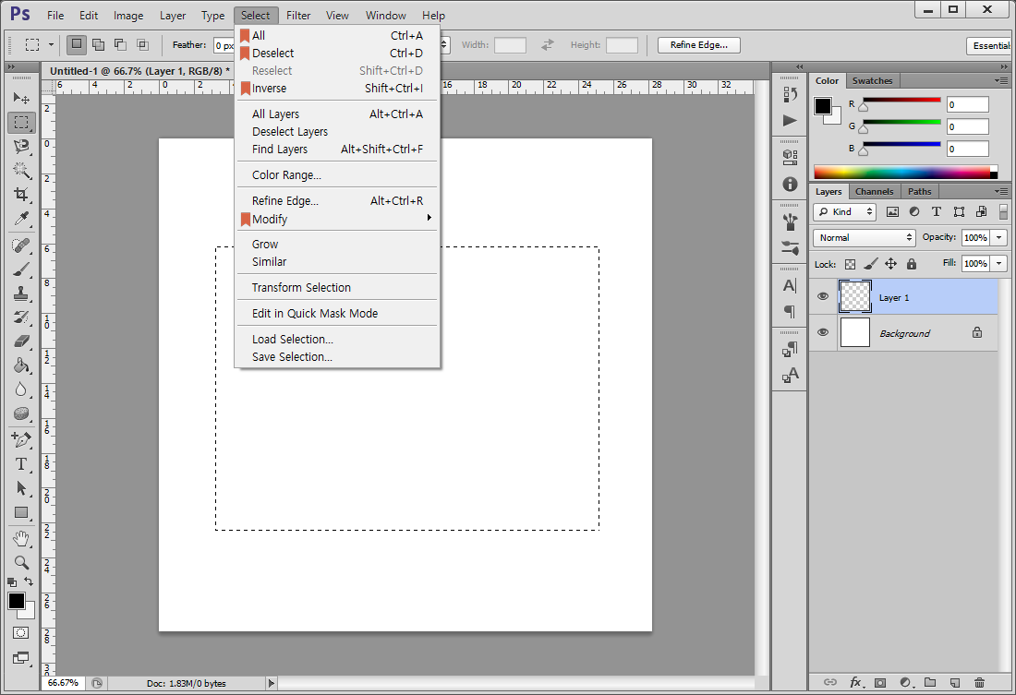Viewport: 1016px width, 695px height.
Task: Enable New selection mode
Action: coord(77,44)
